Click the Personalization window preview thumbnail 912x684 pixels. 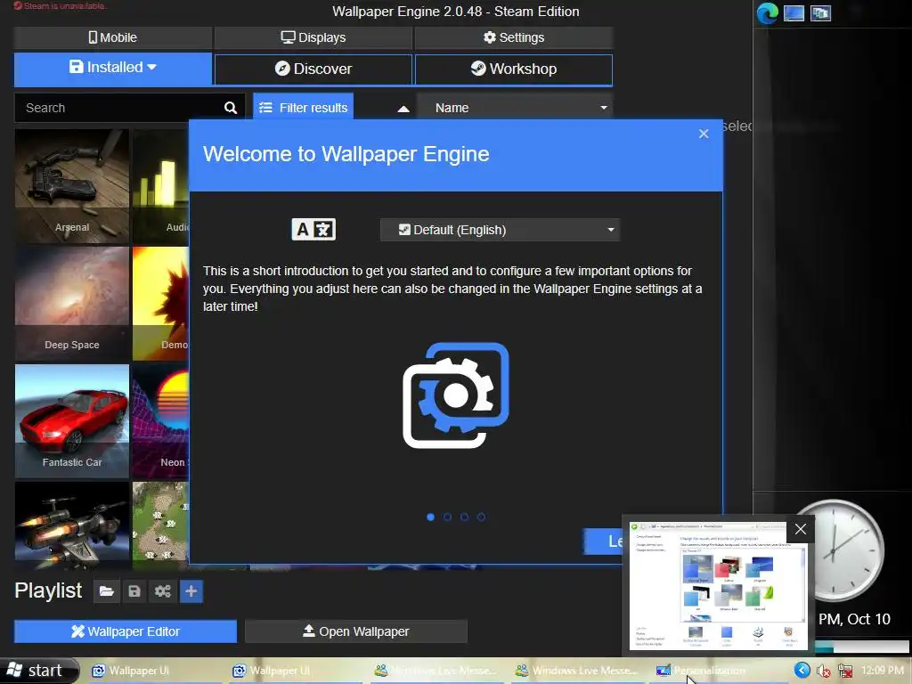[719, 586]
